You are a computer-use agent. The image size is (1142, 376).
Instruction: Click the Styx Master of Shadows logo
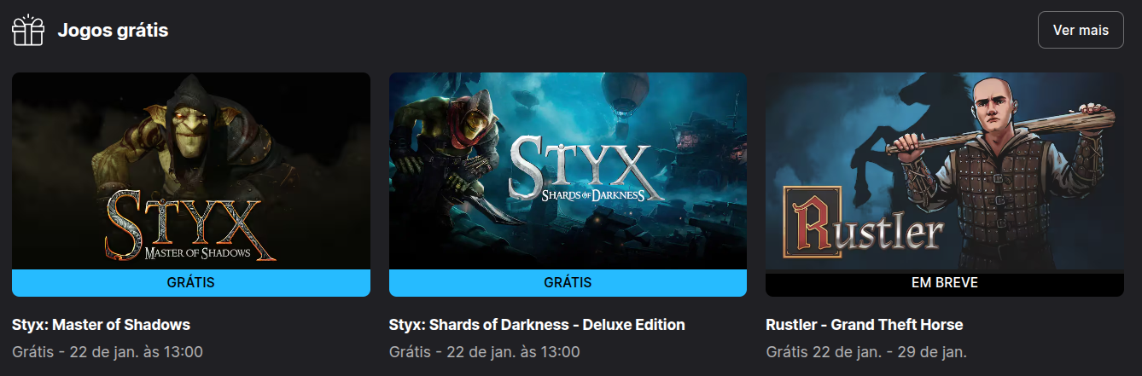coord(189,225)
